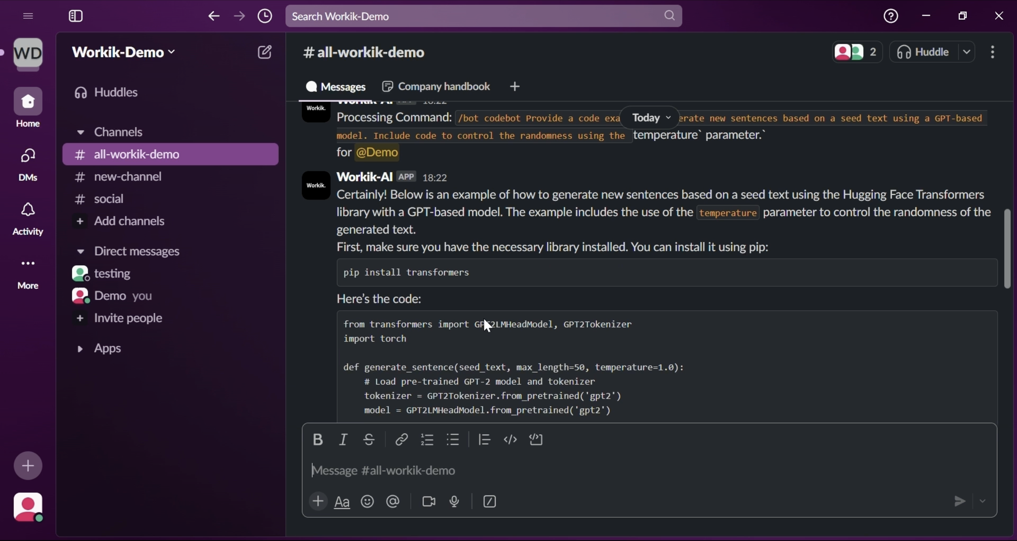1017x541 pixels.
Task: Expand the Huddle options chevron
Action: (x=967, y=52)
